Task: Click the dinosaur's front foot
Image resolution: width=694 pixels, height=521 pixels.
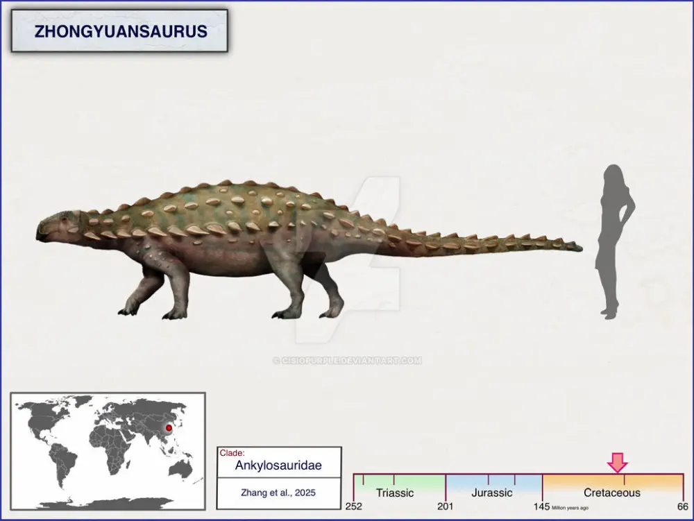Action: point(129,309)
